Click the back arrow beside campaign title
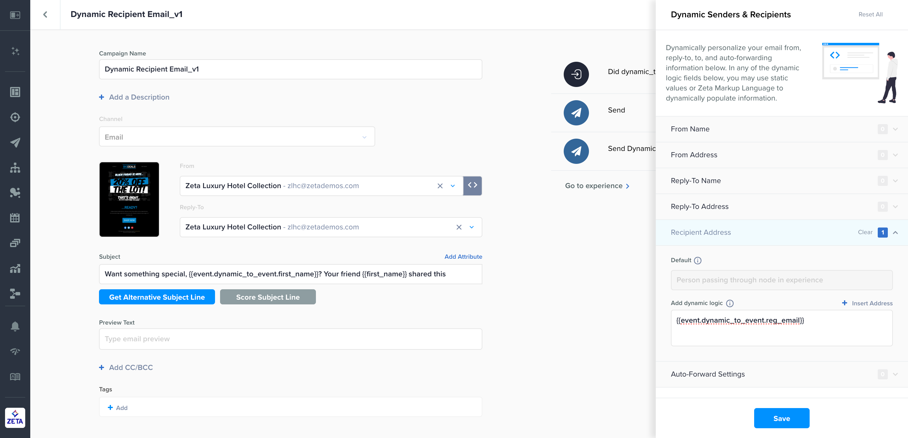Image resolution: width=908 pixels, height=438 pixels. pos(45,14)
